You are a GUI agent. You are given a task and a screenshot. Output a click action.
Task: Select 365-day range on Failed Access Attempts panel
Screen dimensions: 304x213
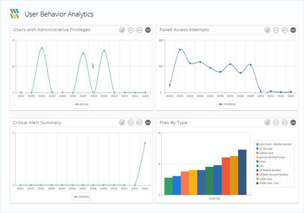click(x=293, y=30)
